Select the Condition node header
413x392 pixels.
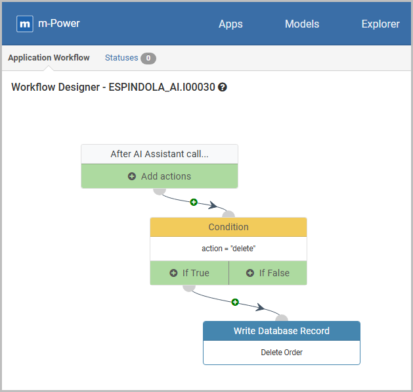point(228,227)
